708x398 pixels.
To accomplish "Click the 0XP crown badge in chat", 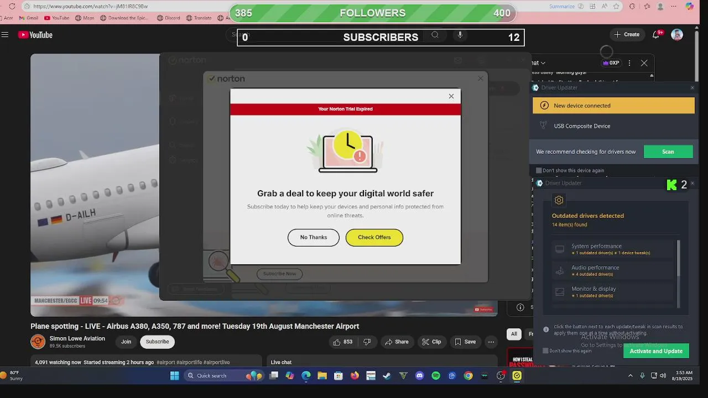I will 611,63.
